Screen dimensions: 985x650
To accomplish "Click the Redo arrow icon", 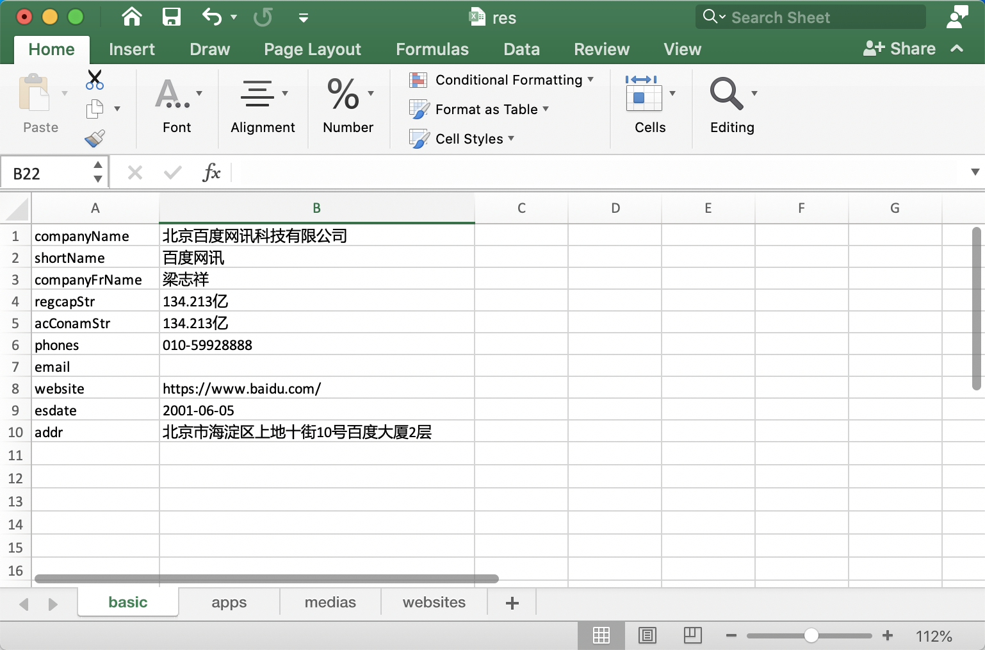I will [263, 17].
